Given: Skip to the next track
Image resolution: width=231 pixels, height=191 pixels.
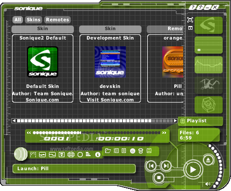Looking at the screenshot, I should click(166, 165).
